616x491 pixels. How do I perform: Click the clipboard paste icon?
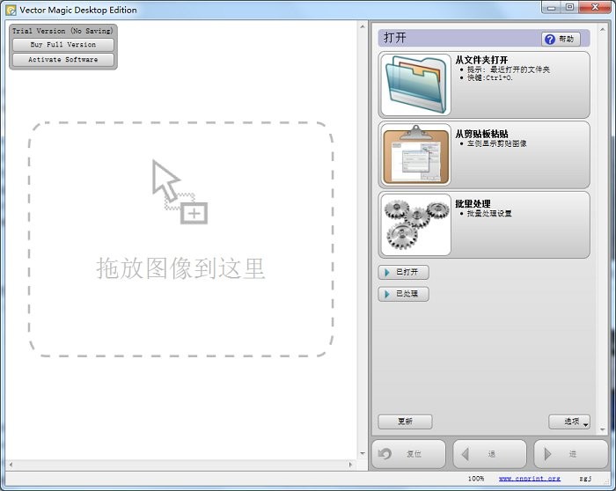(x=416, y=155)
